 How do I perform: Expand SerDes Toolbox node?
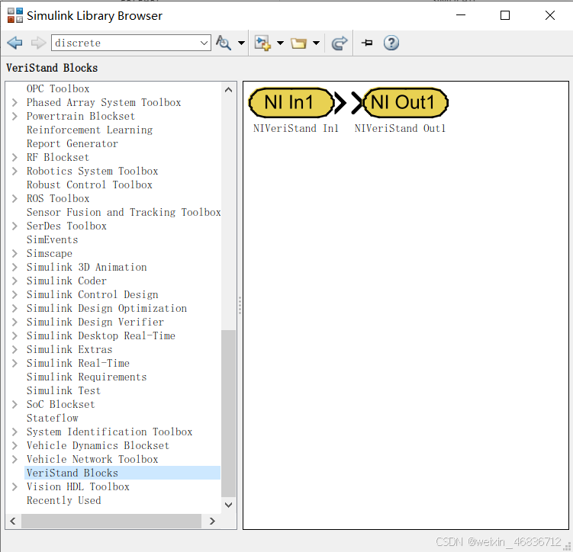[x=14, y=226]
